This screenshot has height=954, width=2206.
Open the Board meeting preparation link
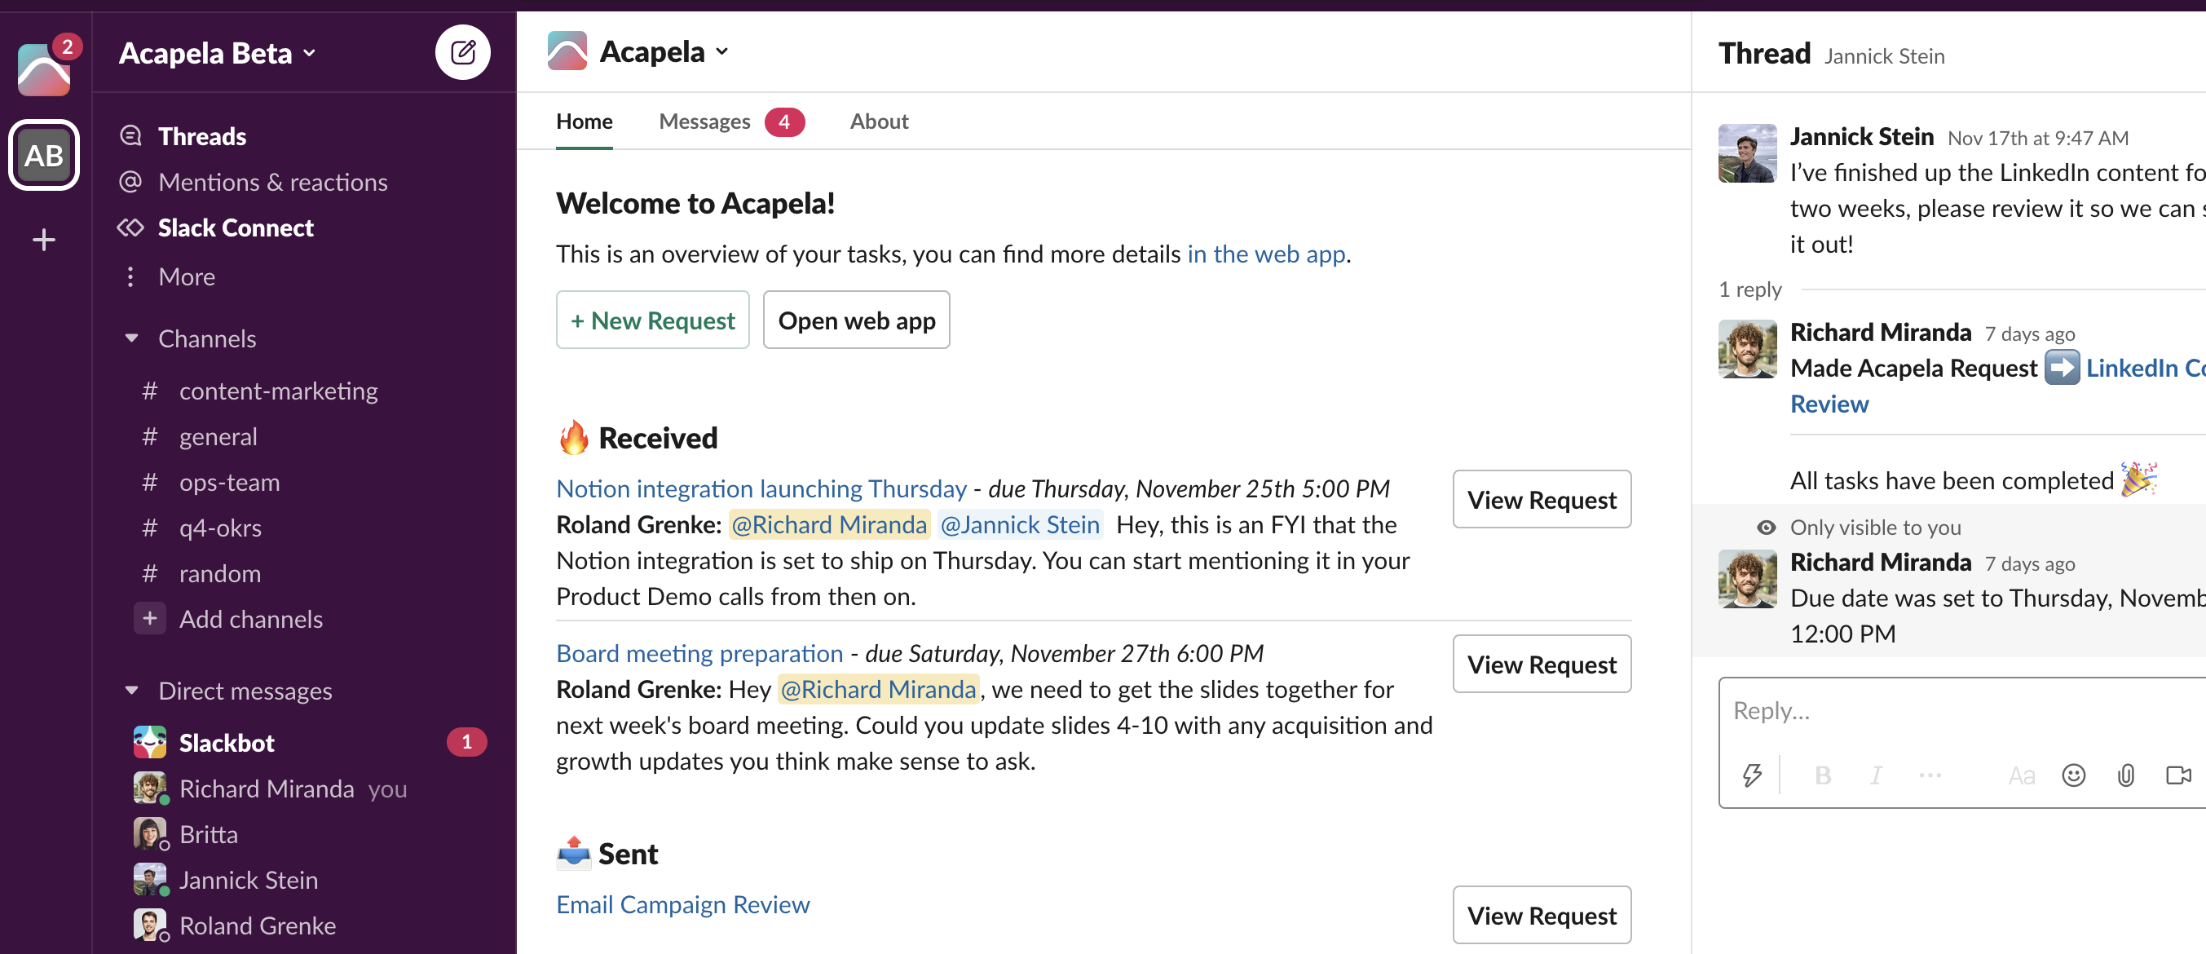699,653
